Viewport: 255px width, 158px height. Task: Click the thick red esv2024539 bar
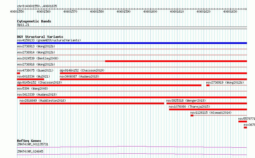pyautogui.click(x=176, y=61)
